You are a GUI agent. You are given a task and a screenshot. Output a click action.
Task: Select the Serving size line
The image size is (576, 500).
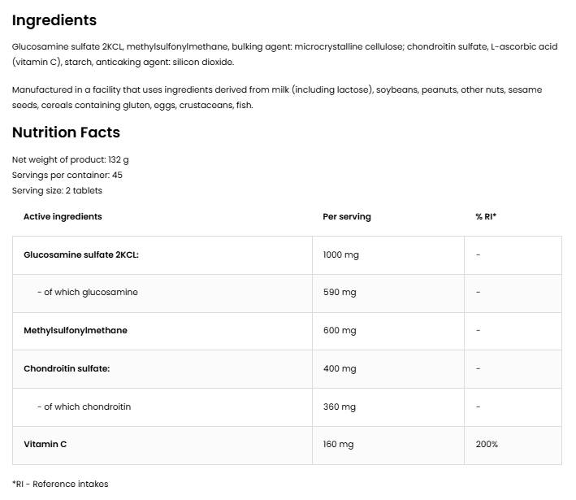57,190
